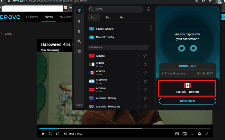Open My Cravings in Crave navigation
Image resolution: width=225 pixels, height=140 pixels.
tap(66, 17)
